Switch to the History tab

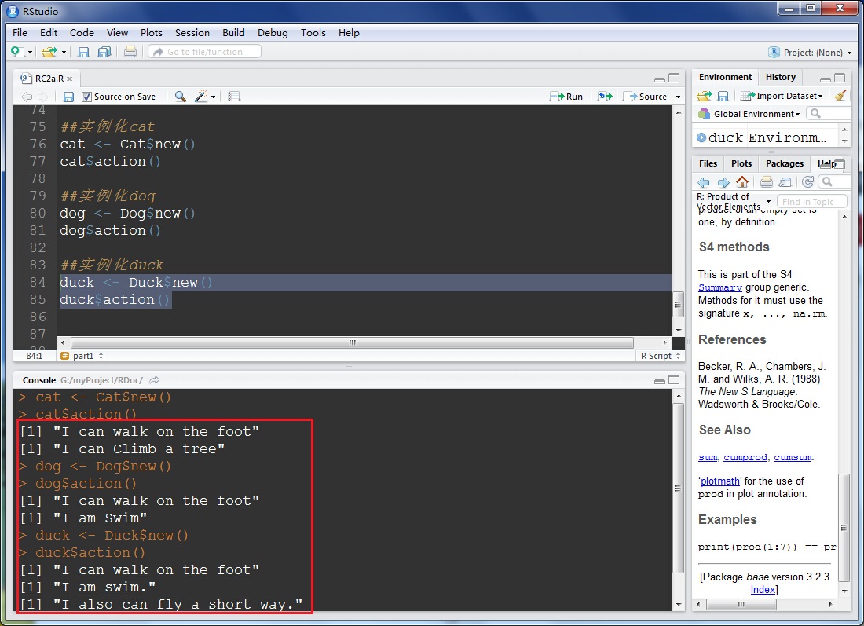[780, 77]
